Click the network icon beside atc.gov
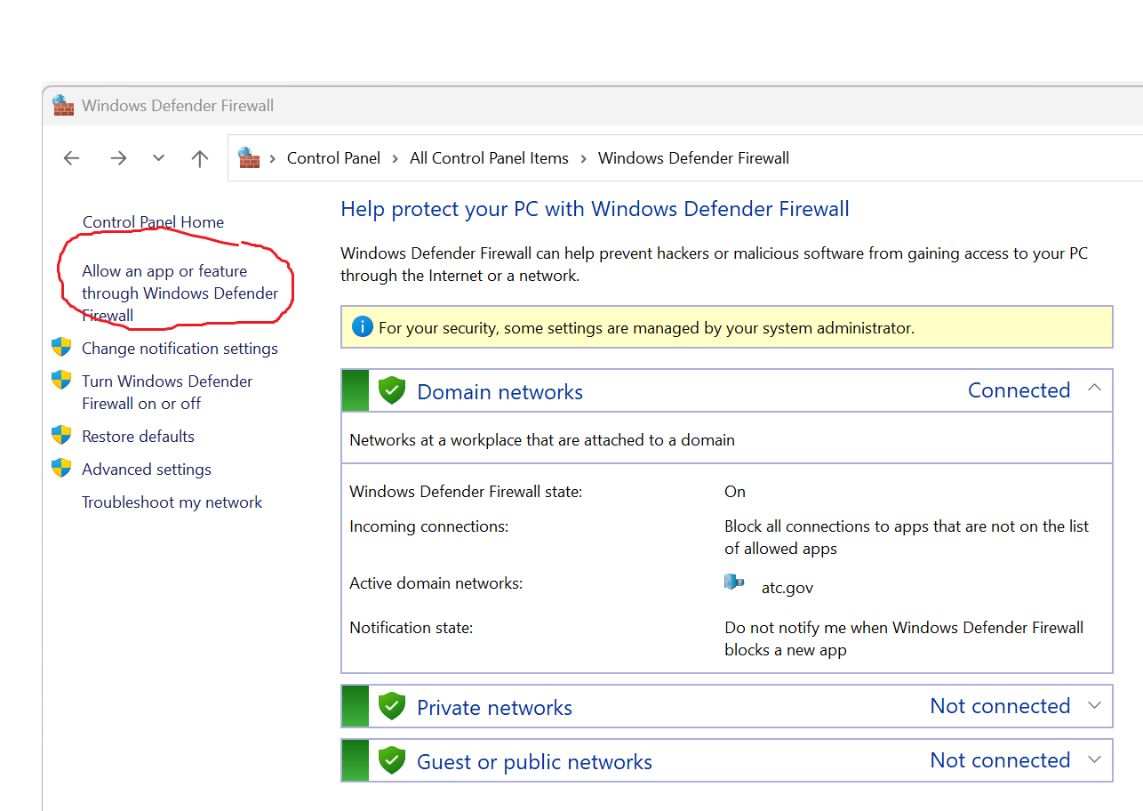 coord(734,582)
